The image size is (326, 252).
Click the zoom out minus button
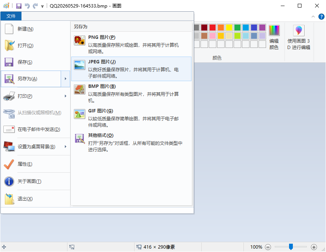268,247
